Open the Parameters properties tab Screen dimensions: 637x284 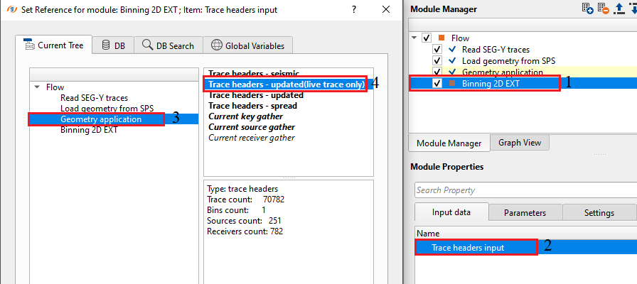pos(525,213)
